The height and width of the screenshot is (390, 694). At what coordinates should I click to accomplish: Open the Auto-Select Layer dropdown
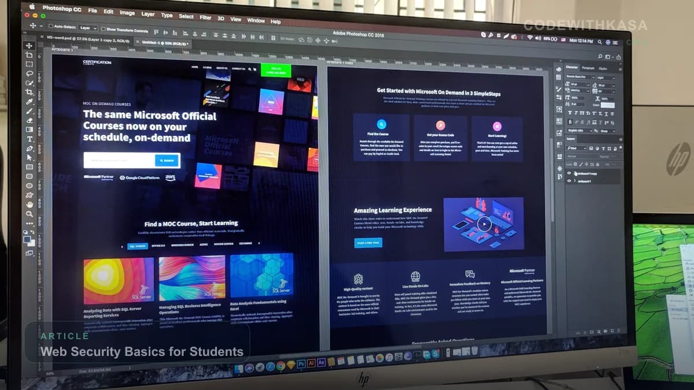[x=88, y=28]
